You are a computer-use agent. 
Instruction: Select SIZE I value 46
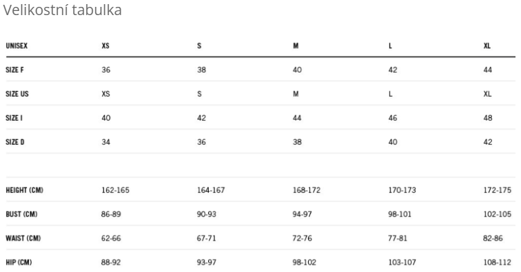393,118
